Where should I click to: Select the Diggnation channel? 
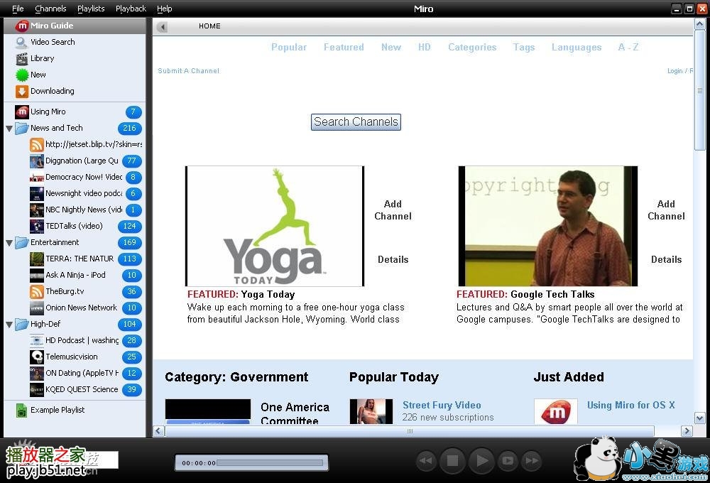click(86, 161)
